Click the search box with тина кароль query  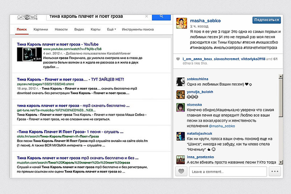coord(99,17)
